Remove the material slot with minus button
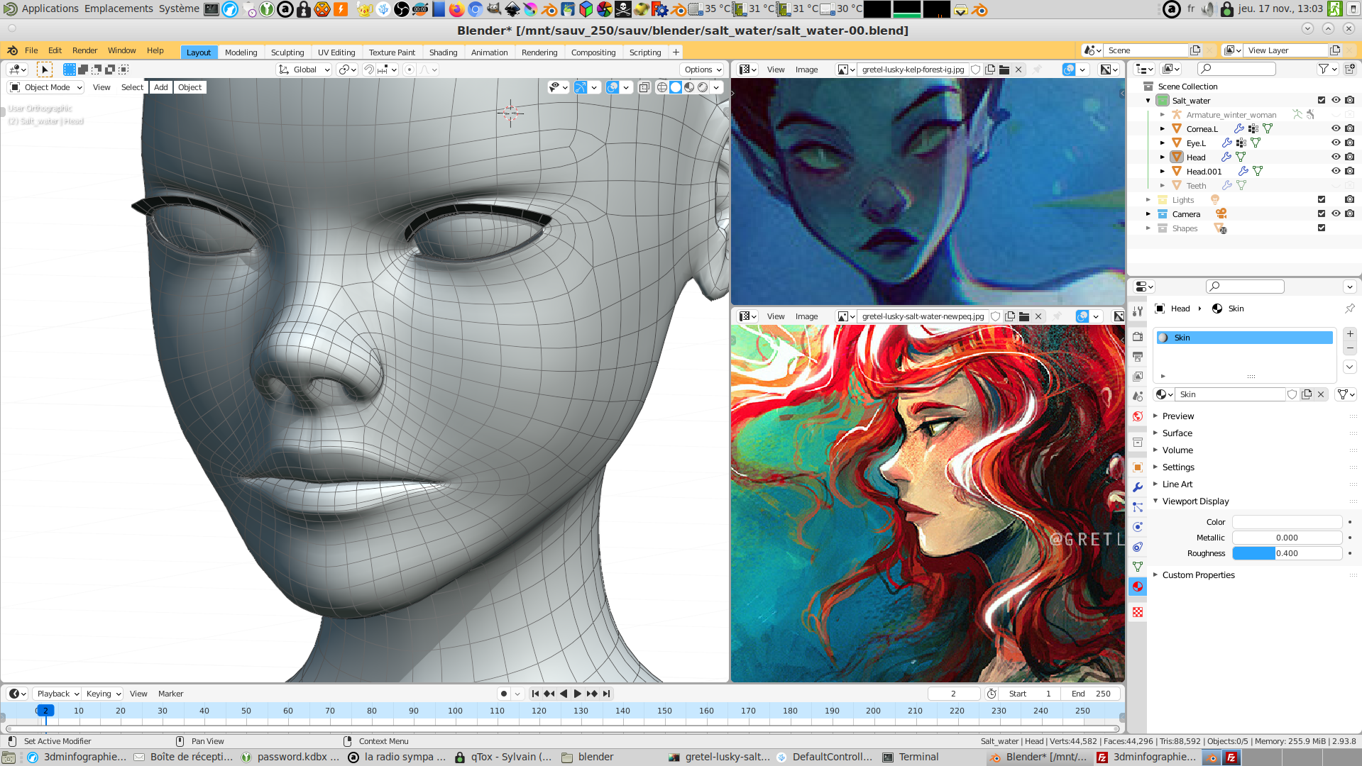 click(1350, 348)
